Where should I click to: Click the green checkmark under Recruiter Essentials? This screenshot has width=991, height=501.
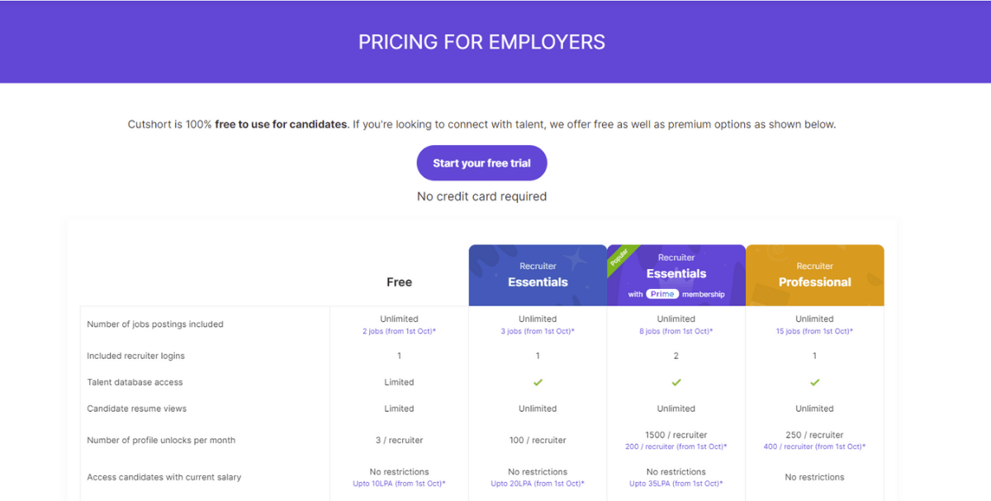538,382
